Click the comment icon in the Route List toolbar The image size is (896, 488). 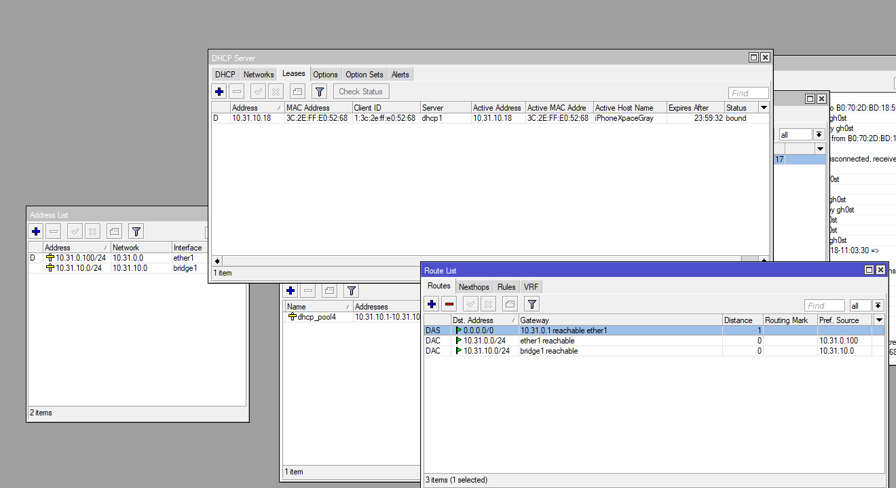click(x=510, y=304)
